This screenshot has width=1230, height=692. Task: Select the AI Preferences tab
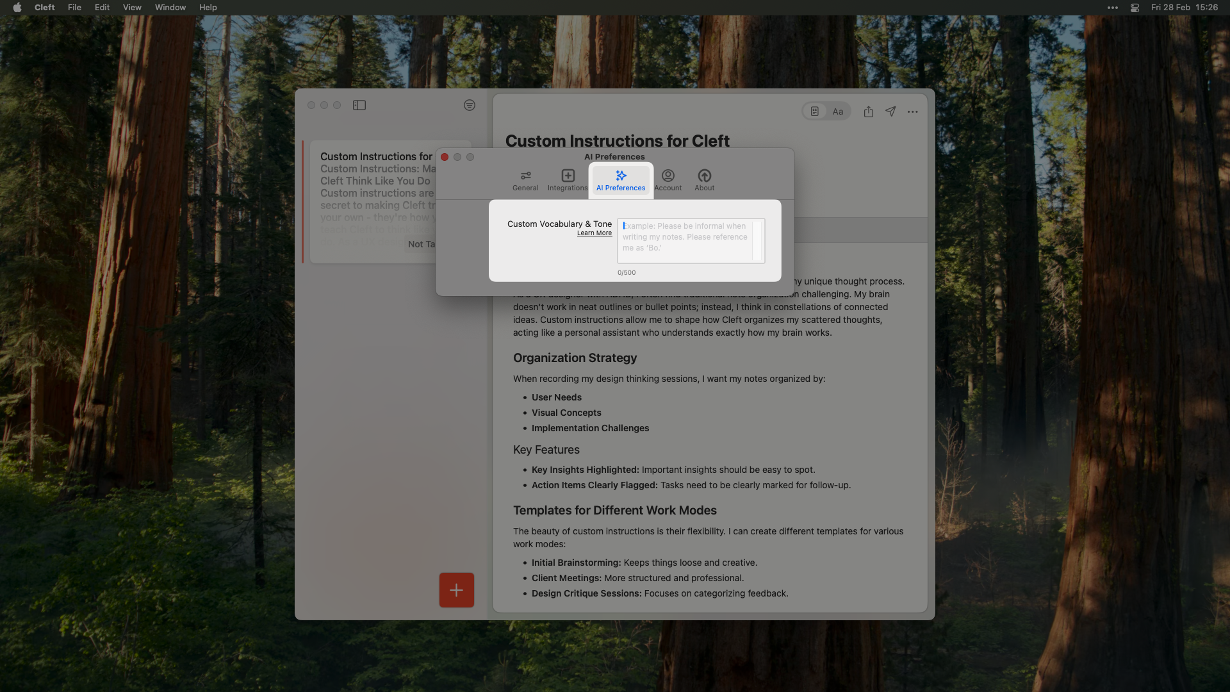(620, 180)
